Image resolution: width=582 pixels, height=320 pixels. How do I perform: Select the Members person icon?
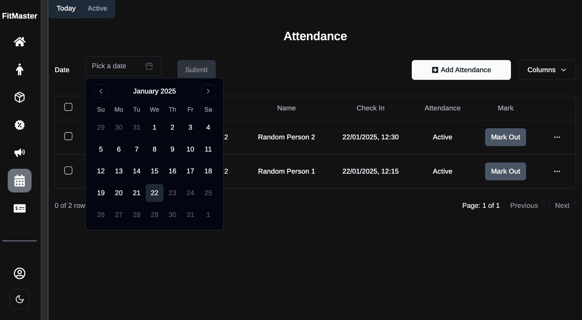click(x=19, y=70)
